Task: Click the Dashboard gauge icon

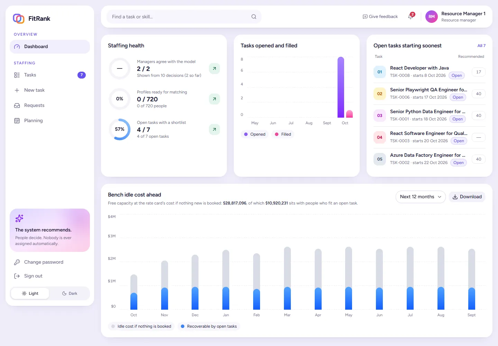Action: (17, 47)
